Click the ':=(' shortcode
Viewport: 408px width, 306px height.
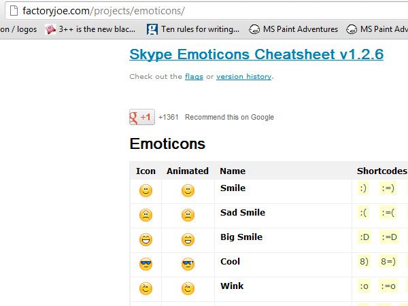388,213
